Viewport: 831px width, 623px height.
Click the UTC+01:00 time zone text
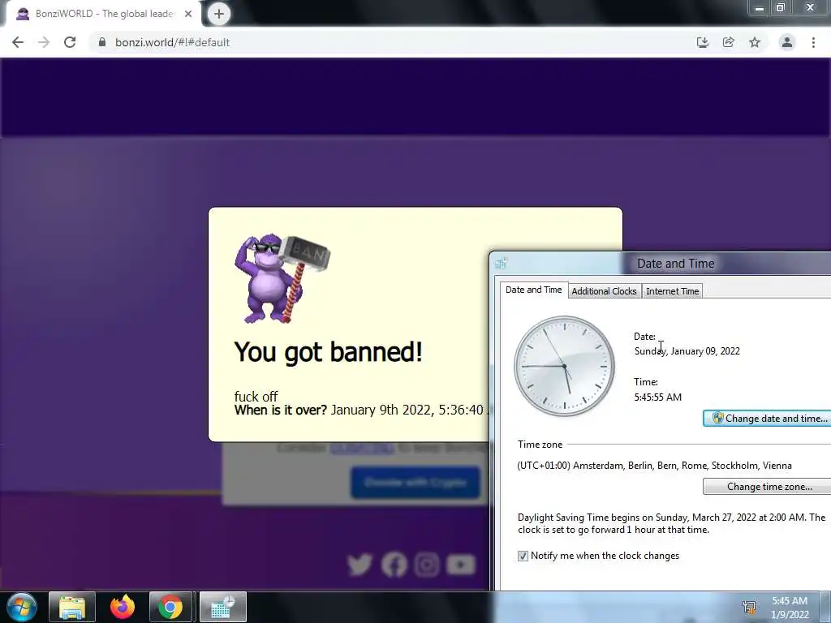(x=655, y=466)
